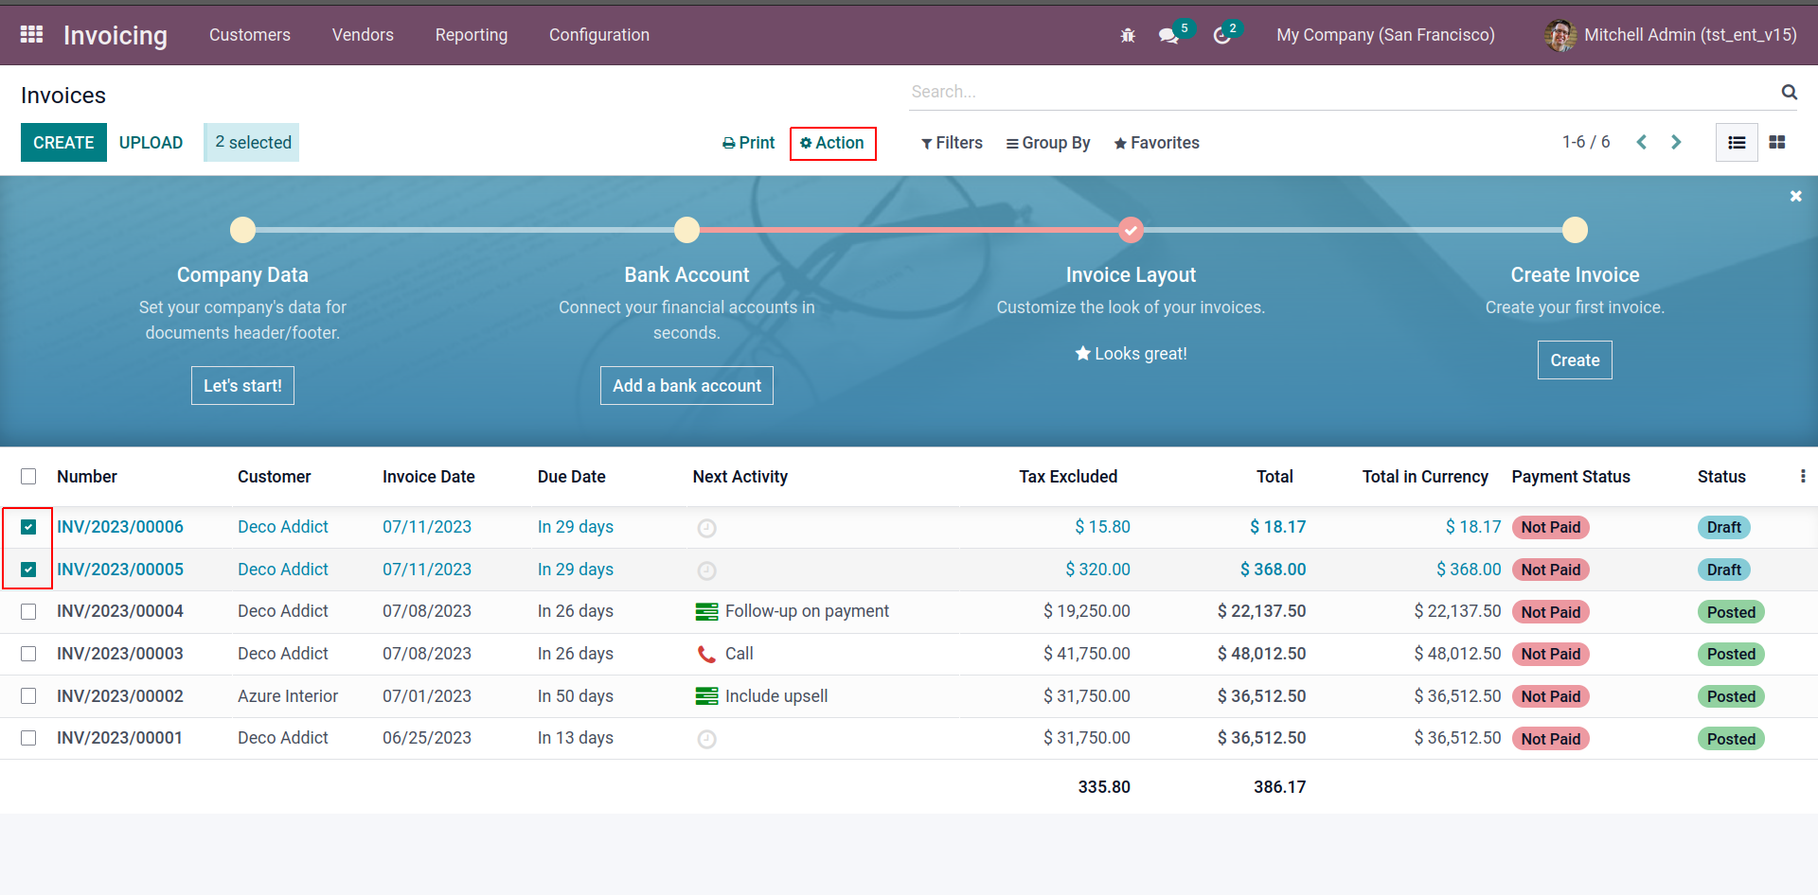Sort by the Customer column header
Screen dimensions: 1818x895
coord(275,477)
